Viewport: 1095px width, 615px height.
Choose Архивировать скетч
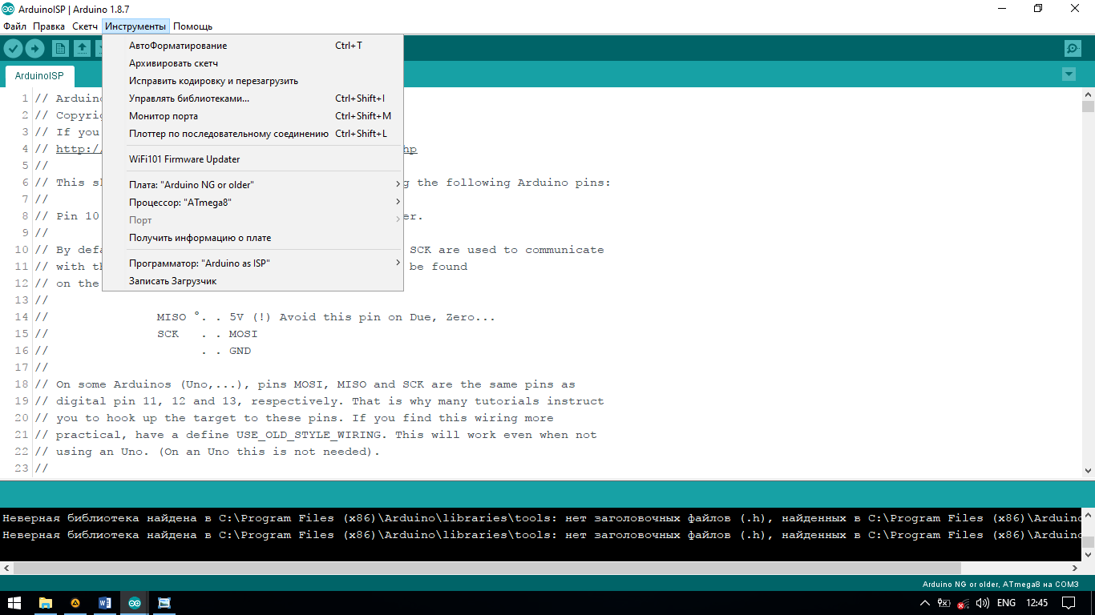tap(253, 63)
